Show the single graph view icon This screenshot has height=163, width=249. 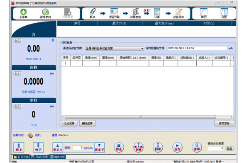pos(204,12)
